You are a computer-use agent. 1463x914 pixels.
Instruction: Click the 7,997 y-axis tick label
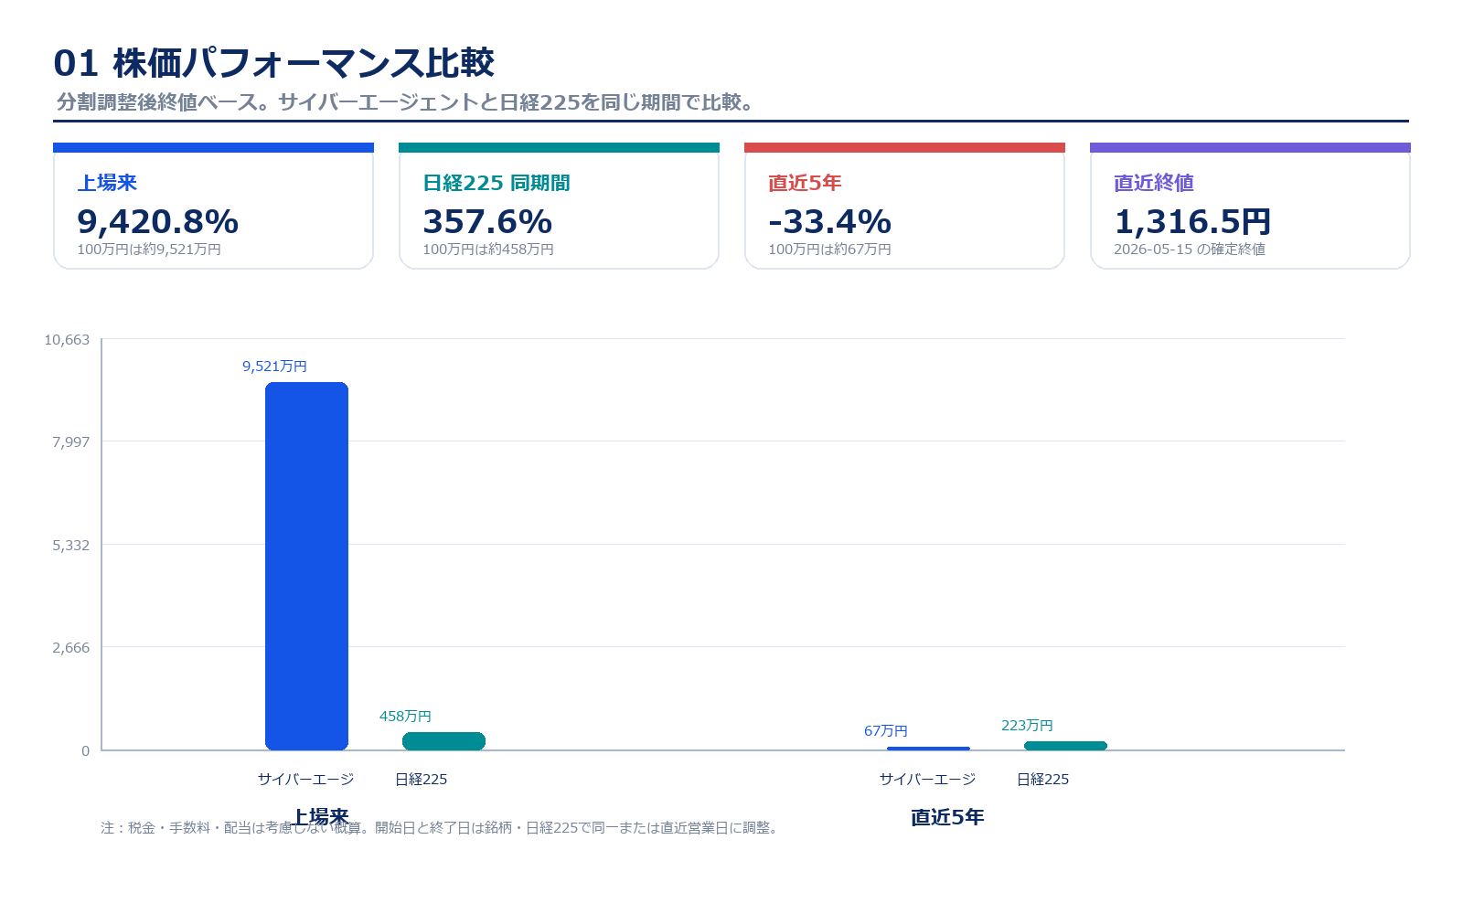71,442
